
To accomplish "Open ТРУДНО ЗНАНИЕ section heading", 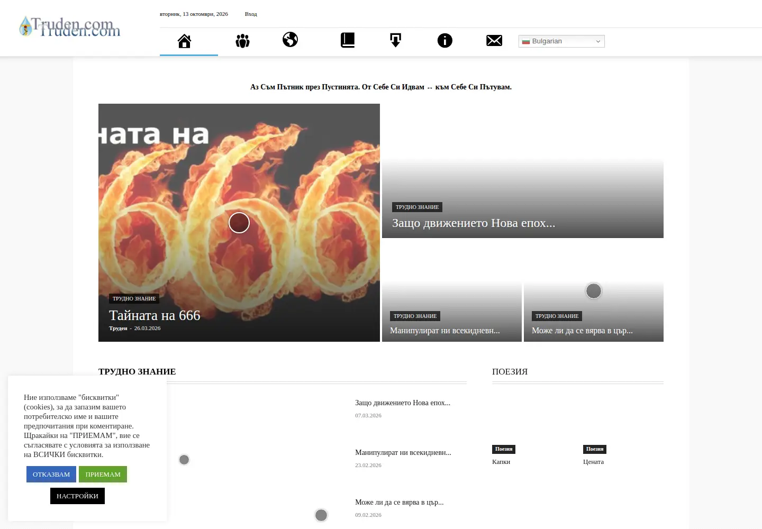I will pos(137,371).
